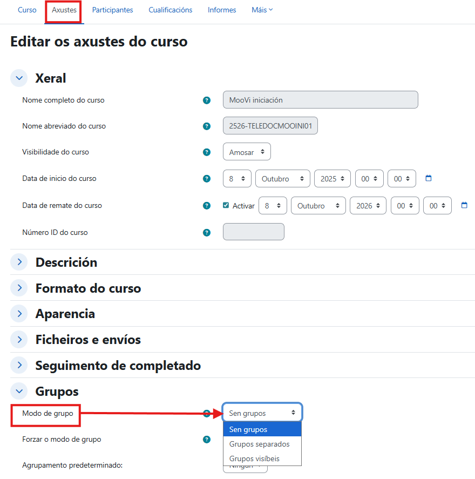Open calendar picker for course start date
The height and width of the screenshot is (479, 475).
(x=429, y=178)
